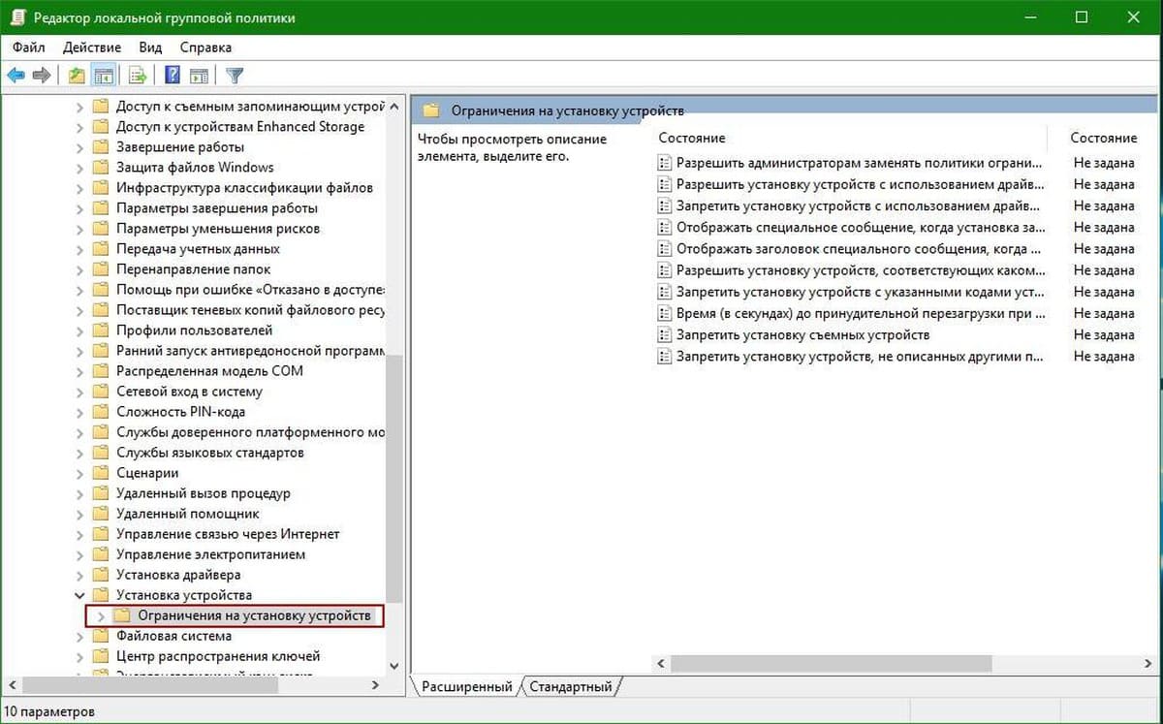Open the Справка menu

(x=205, y=47)
